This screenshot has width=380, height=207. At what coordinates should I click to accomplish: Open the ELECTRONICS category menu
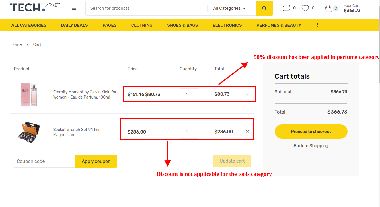click(x=227, y=25)
